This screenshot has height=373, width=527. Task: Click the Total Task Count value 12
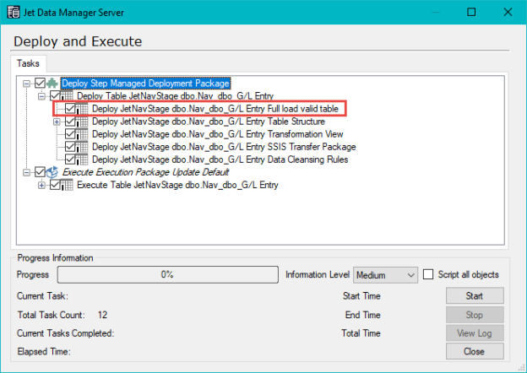[102, 315]
